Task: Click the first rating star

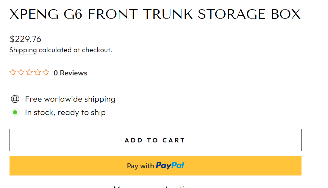Action: tap(13, 72)
